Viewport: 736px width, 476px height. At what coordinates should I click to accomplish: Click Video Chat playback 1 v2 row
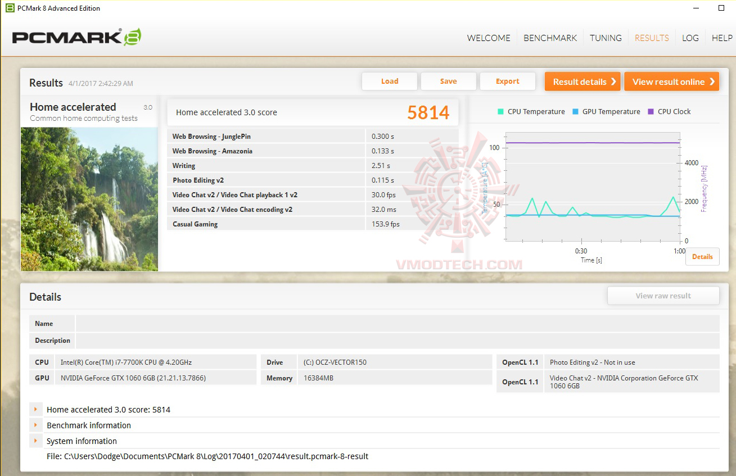(x=313, y=195)
